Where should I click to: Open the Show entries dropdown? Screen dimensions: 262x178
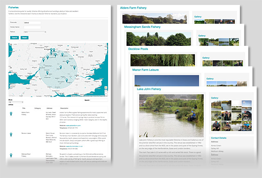[16, 102]
